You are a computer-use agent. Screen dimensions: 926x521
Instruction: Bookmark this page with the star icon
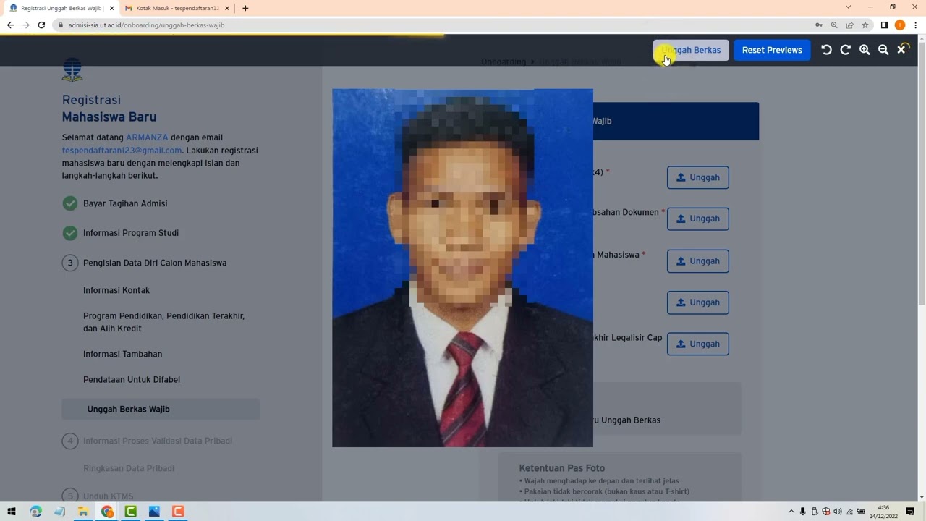click(x=865, y=25)
